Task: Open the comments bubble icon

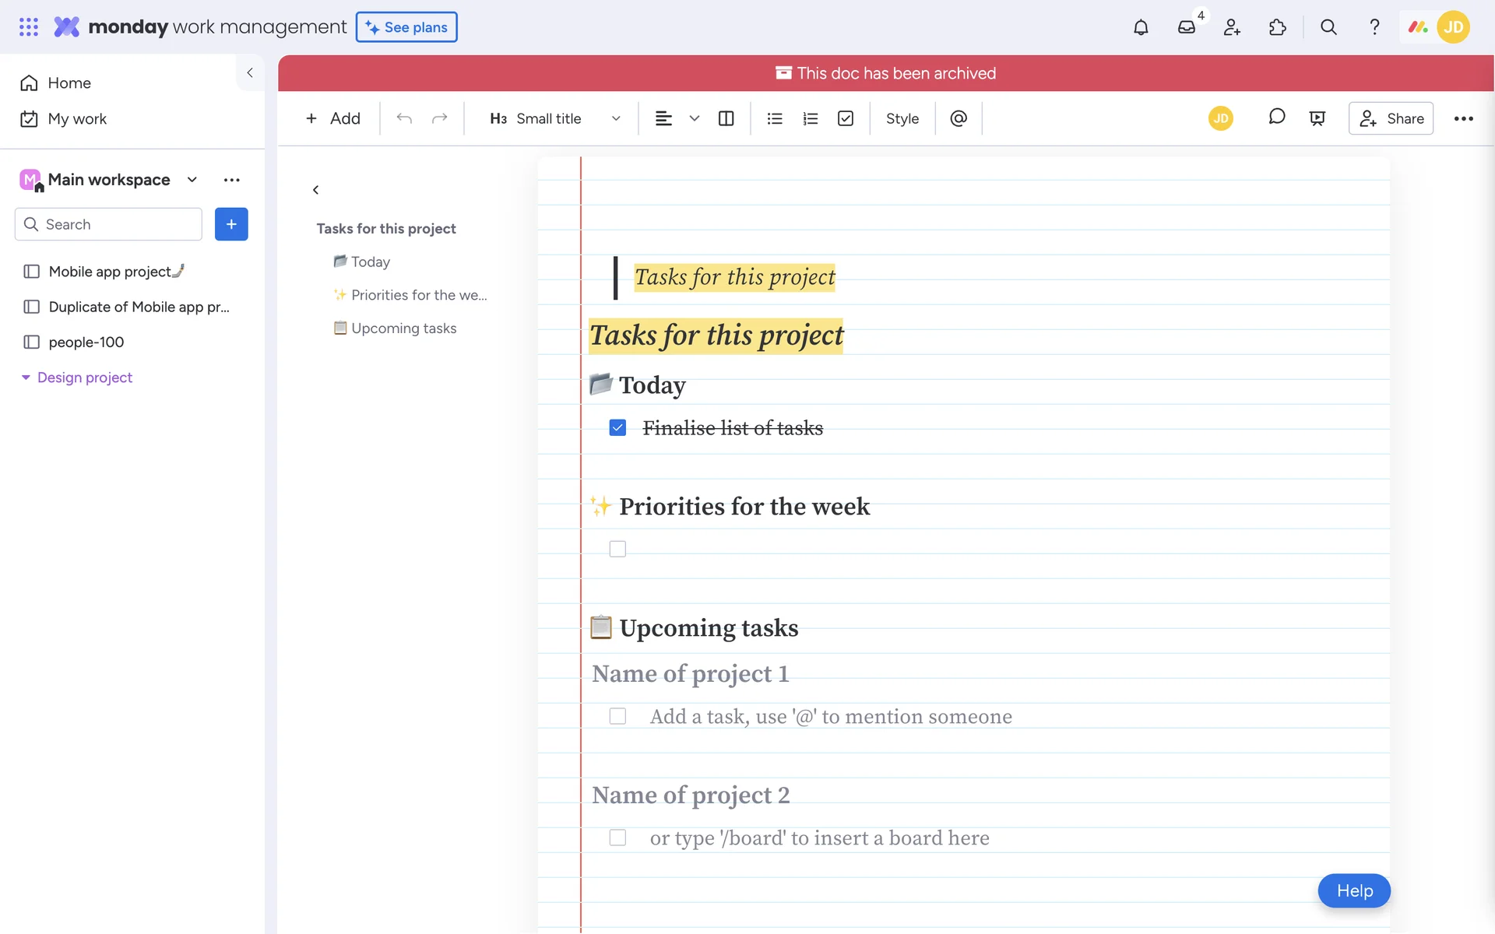Action: (x=1276, y=117)
